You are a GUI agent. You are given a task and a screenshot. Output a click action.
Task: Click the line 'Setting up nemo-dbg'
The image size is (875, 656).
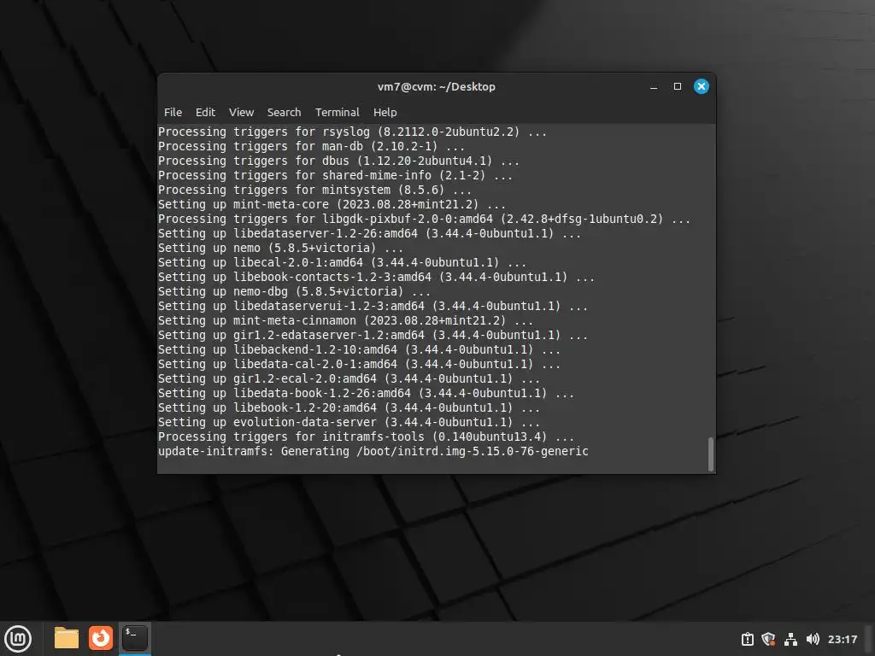294,291
